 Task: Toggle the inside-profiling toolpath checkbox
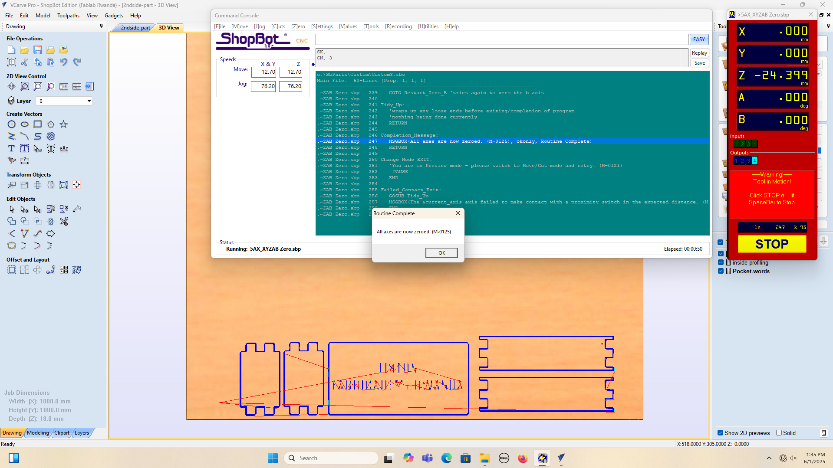pyautogui.click(x=721, y=262)
